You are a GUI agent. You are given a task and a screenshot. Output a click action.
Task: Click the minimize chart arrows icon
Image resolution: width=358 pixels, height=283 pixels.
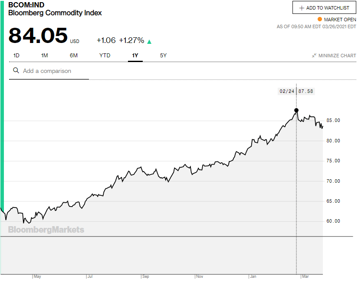314,56
